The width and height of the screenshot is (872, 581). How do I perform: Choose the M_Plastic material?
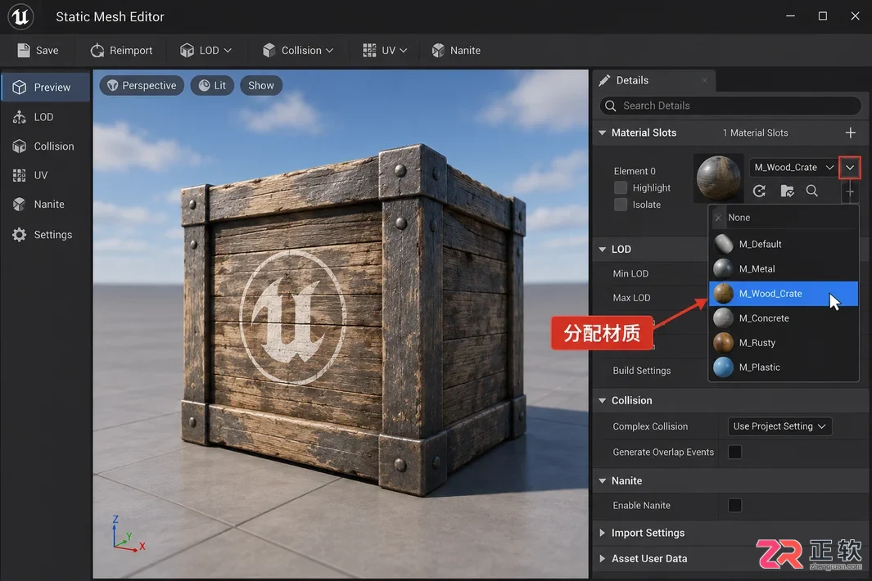(784, 367)
